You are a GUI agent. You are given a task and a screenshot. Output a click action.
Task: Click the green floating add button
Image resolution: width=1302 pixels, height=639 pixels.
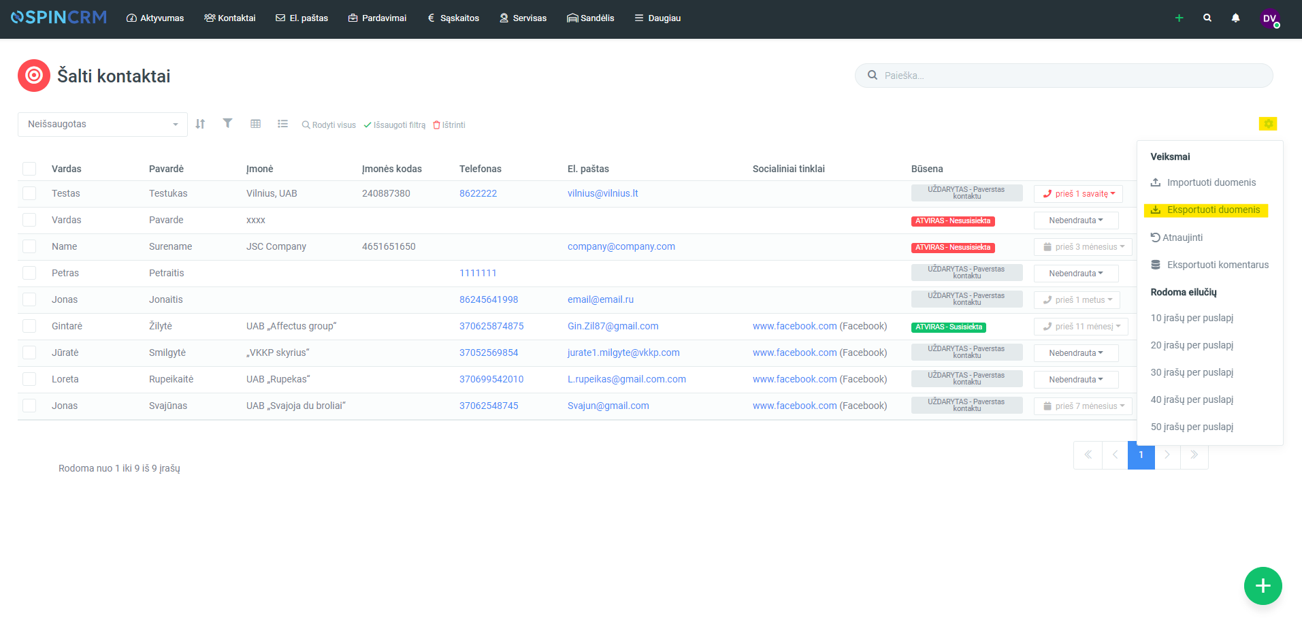(x=1263, y=586)
